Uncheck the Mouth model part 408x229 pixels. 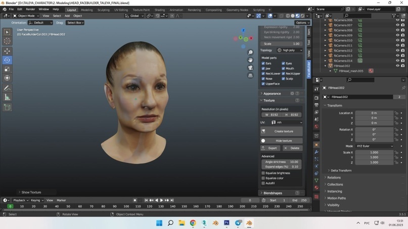283,69
